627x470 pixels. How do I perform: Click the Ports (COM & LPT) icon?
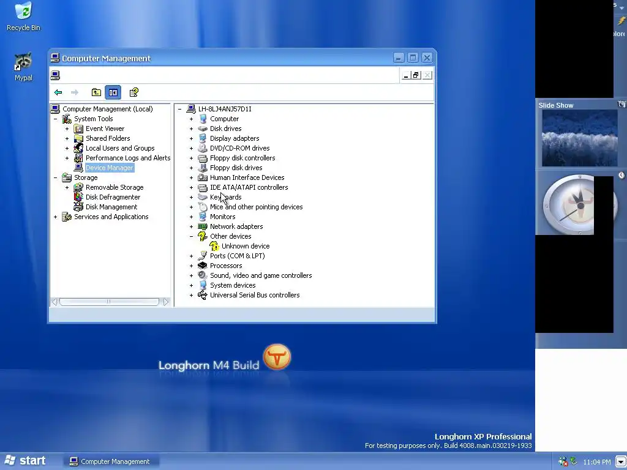click(x=203, y=256)
